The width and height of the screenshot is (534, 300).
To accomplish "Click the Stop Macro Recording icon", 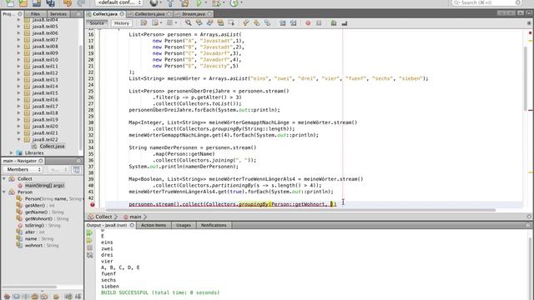I will tap(319, 23).
